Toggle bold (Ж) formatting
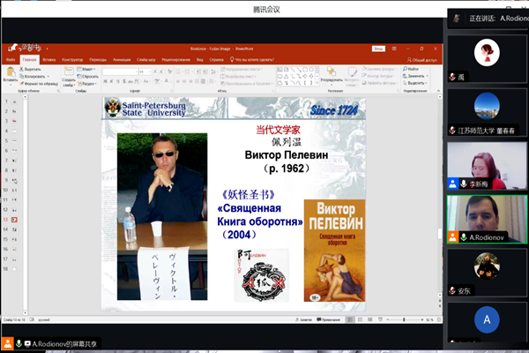The width and height of the screenshot is (529, 353). (x=105, y=81)
